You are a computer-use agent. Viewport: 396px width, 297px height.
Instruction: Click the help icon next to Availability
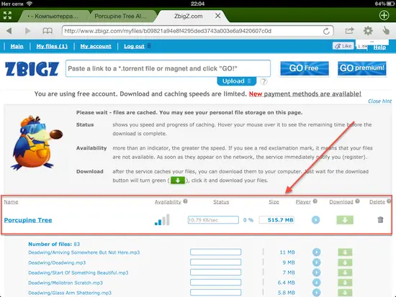(185, 201)
